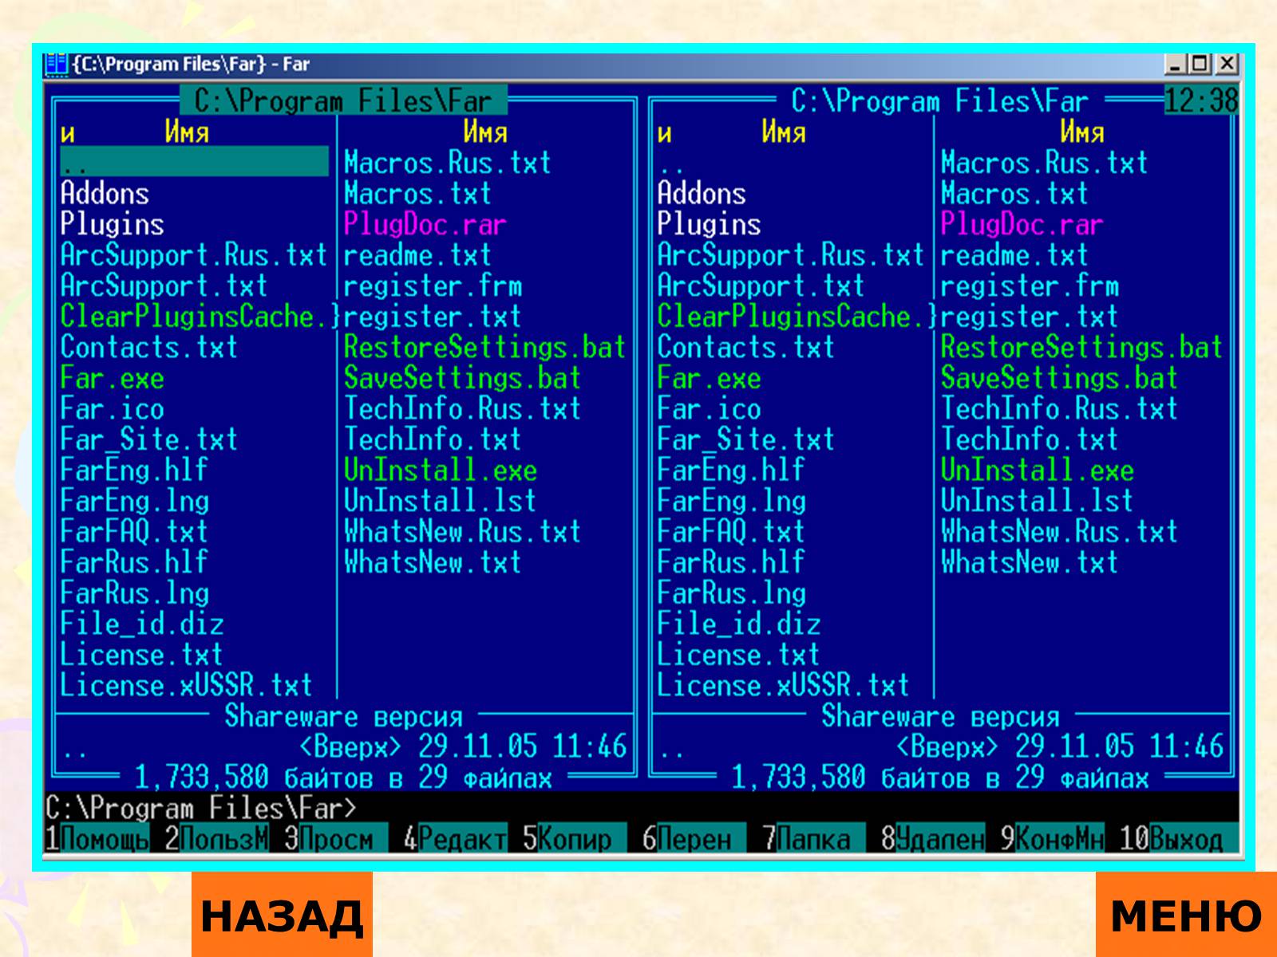The height and width of the screenshot is (957, 1277).
Task: Select Addons folder in the right panel
Action: tap(702, 193)
